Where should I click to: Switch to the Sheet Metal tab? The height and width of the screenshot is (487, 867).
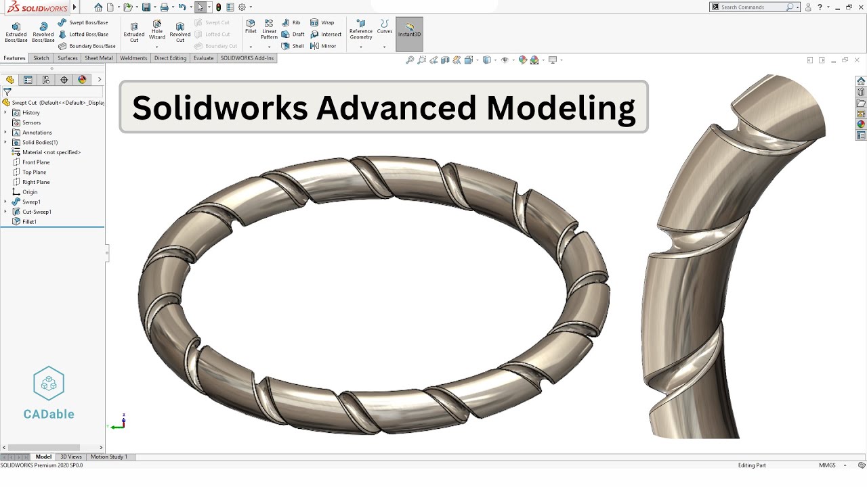click(x=99, y=58)
